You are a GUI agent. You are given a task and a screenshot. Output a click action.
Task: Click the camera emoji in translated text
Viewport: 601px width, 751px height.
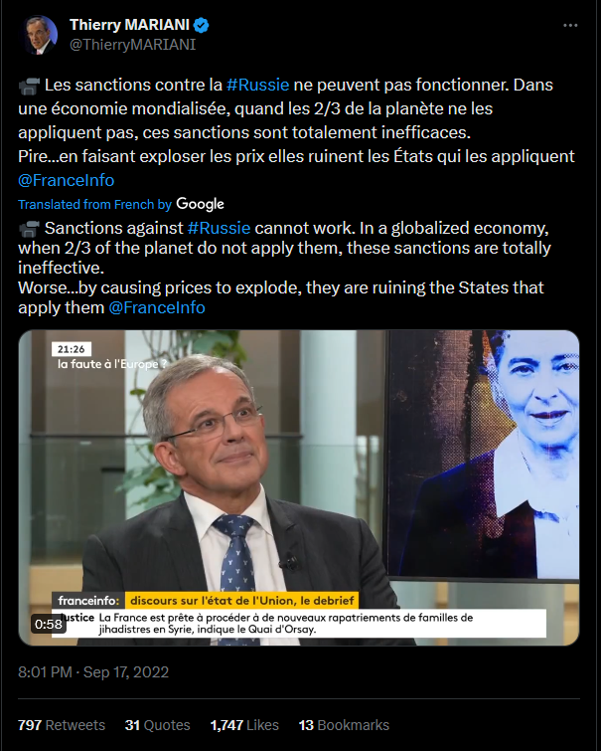point(29,229)
